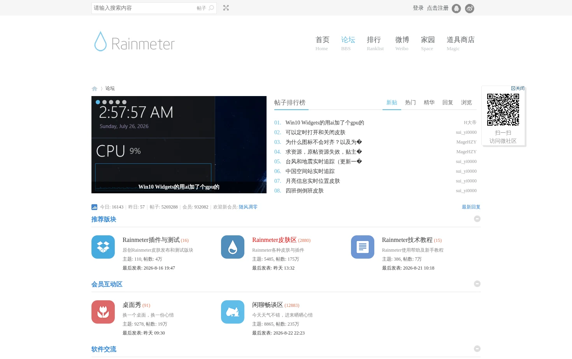Open the Rainmeter插件与测试 board title
Image resolution: width=572 pixels, height=359 pixels.
151,240
